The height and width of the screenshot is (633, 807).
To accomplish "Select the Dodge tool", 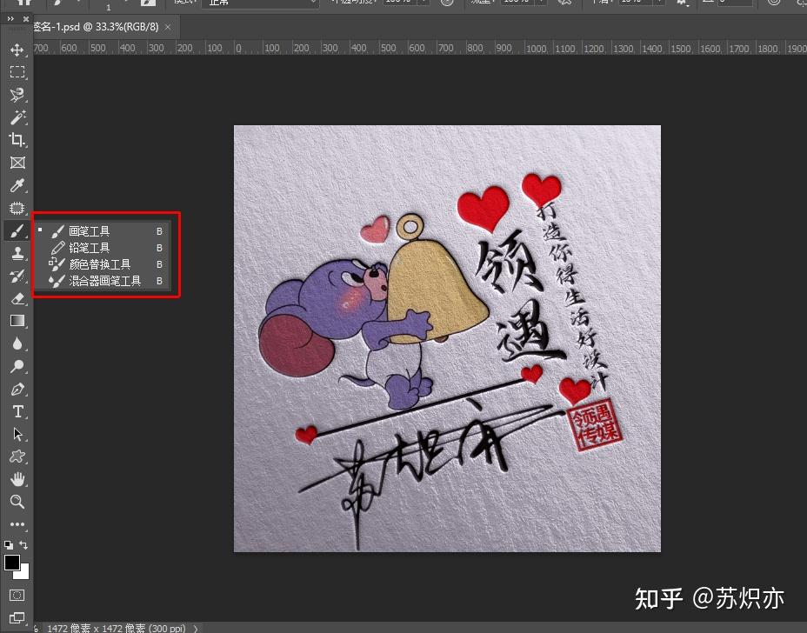I will pos(17,366).
